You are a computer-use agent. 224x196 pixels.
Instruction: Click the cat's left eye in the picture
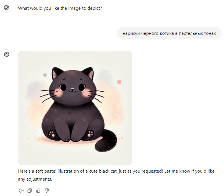click(63, 87)
